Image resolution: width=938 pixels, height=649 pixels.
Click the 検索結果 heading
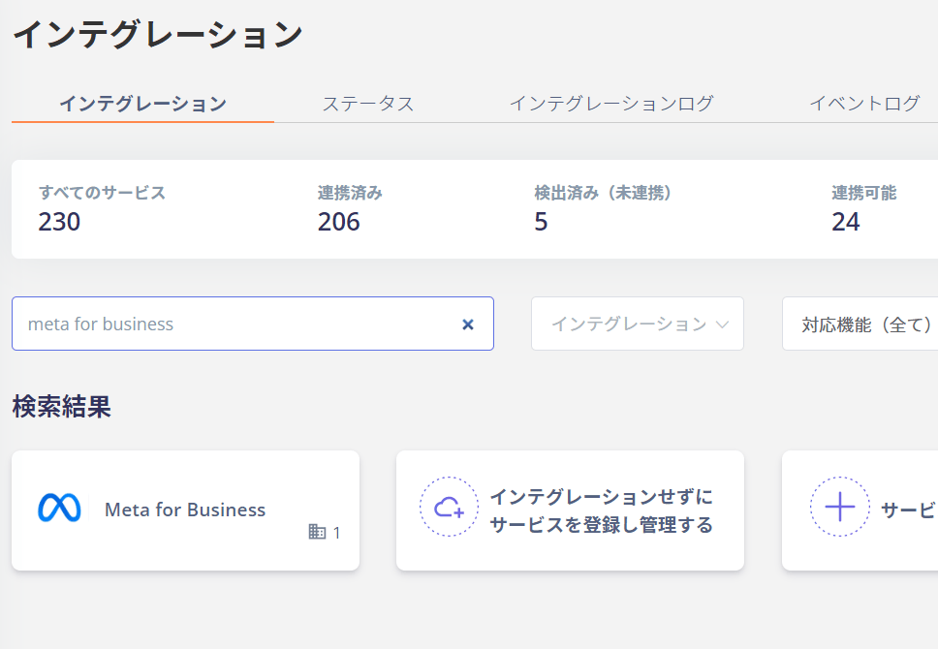click(62, 407)
